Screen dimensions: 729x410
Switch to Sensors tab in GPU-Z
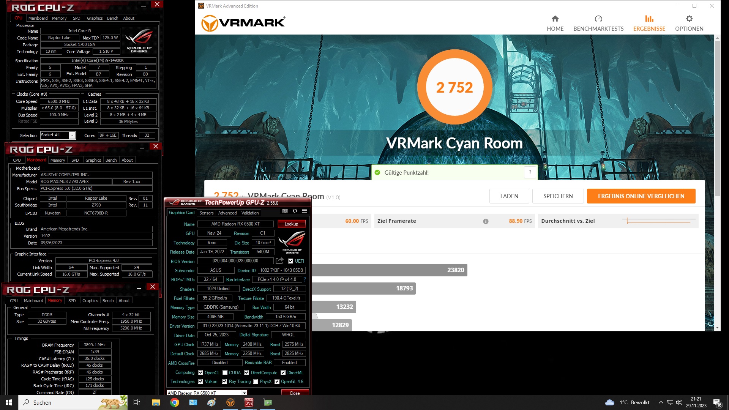click(x=206, y=213)
